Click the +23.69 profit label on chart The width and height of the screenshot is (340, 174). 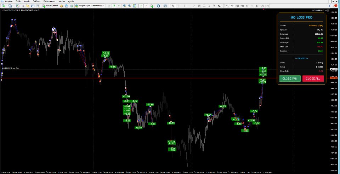coord(150,105)
